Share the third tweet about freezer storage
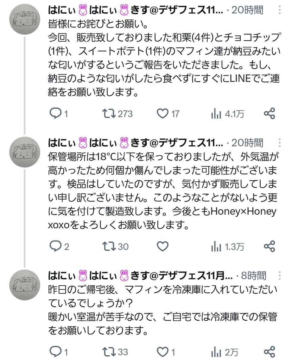 click(x=270, y=351)
